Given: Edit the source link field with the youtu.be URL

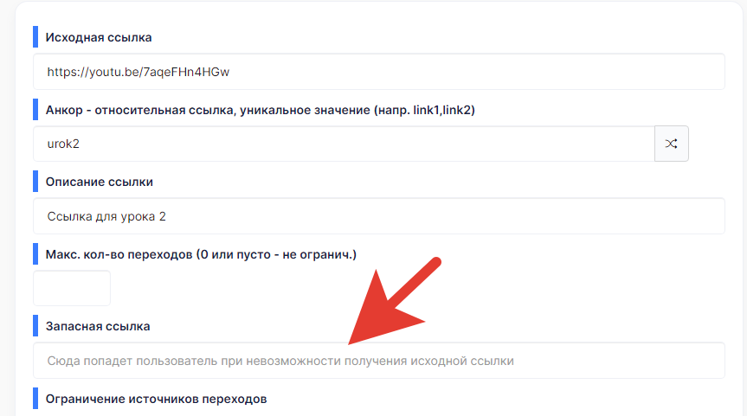Looking at the screenshot, I should (x=379, y=72).
